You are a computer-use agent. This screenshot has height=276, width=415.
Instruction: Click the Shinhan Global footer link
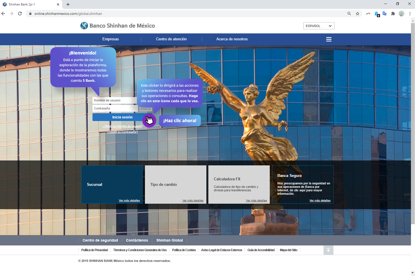coord(169,240)
